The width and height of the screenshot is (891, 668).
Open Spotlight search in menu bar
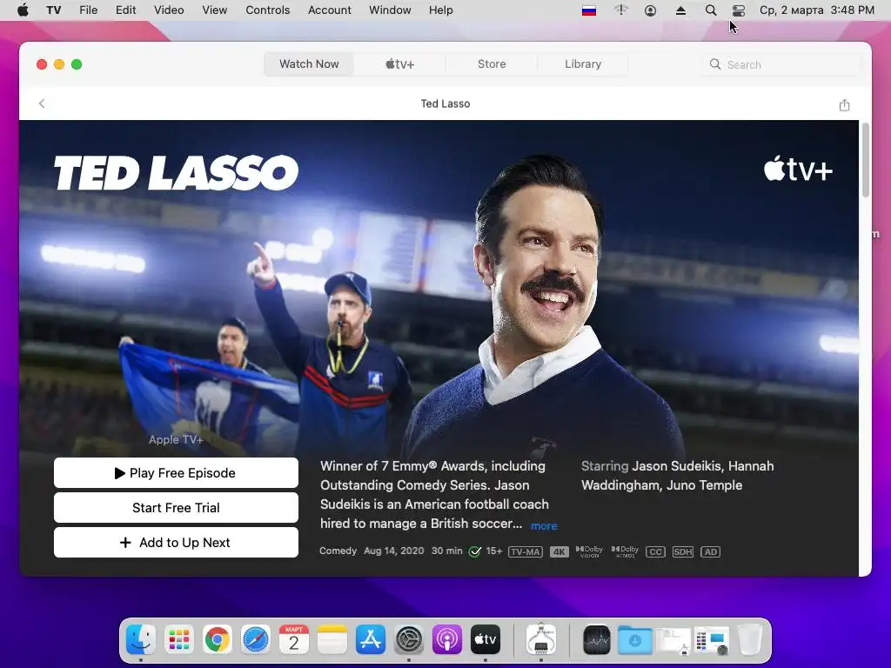(710, 10)
